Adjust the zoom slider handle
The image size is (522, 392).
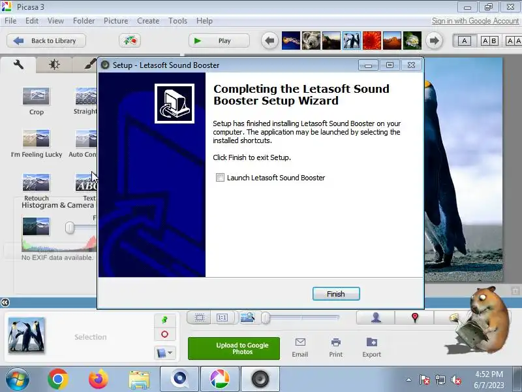[x=266, y=318]
